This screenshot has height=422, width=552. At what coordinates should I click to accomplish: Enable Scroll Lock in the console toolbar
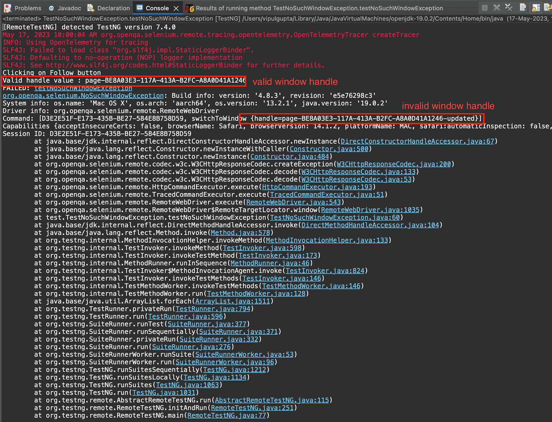536,8
